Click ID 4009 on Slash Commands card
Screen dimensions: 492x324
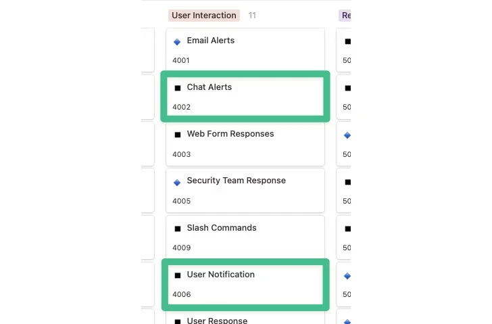pyautogui.click(x=181, y=248)
